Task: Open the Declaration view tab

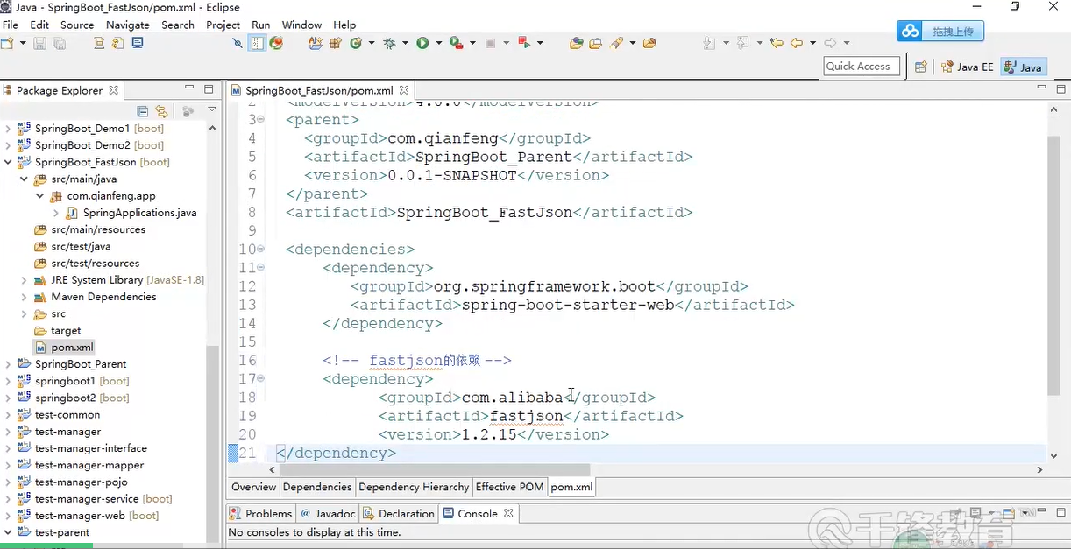Action: pyautogui.click(x=399, y=513)
